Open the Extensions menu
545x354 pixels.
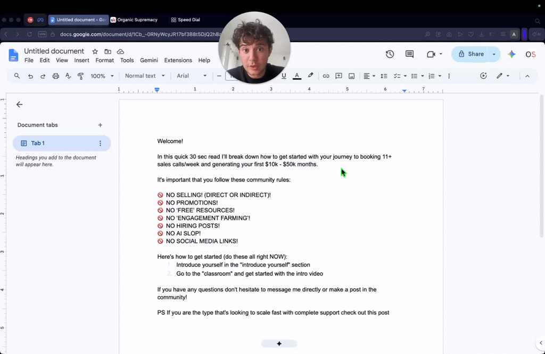coord(178,61)
